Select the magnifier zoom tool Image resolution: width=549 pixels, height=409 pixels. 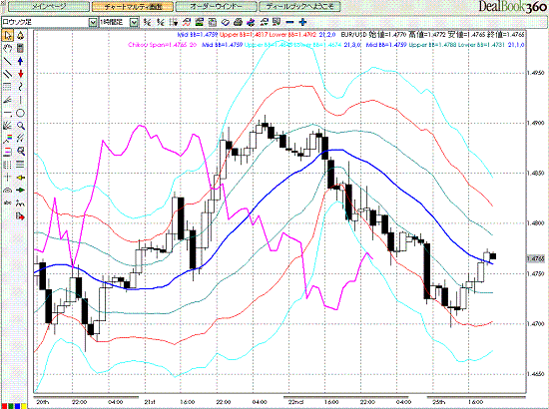20,126
